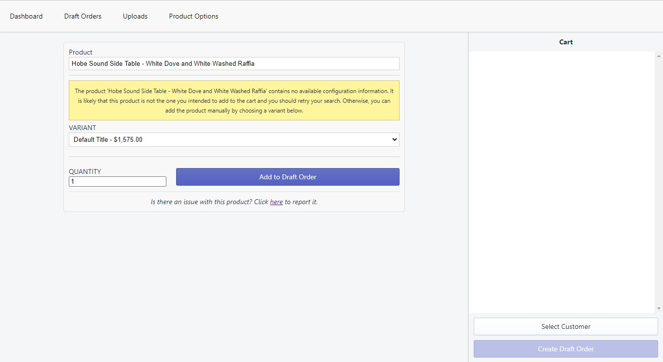Click the Cart panel heading
663x362 pixels.
coord(565,42)
